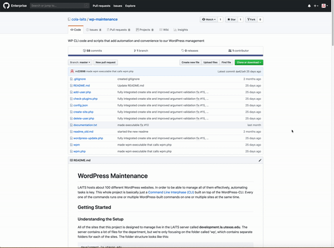
Task: Click the file icon beside wpm.php
Action: point(71,152)
